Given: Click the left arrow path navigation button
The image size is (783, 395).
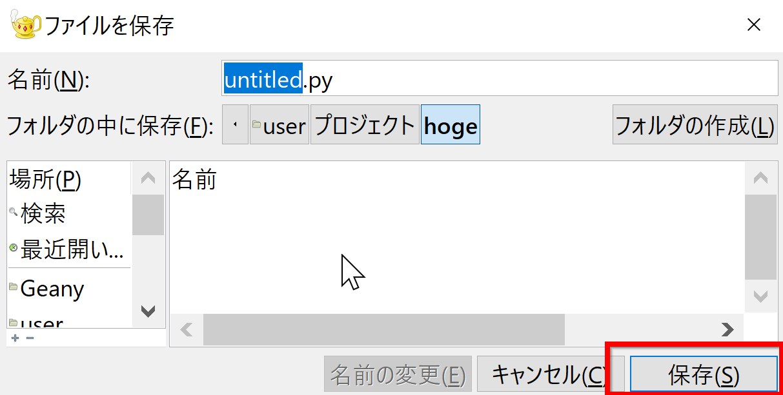Looking at the screenshot, I should 235,125.
